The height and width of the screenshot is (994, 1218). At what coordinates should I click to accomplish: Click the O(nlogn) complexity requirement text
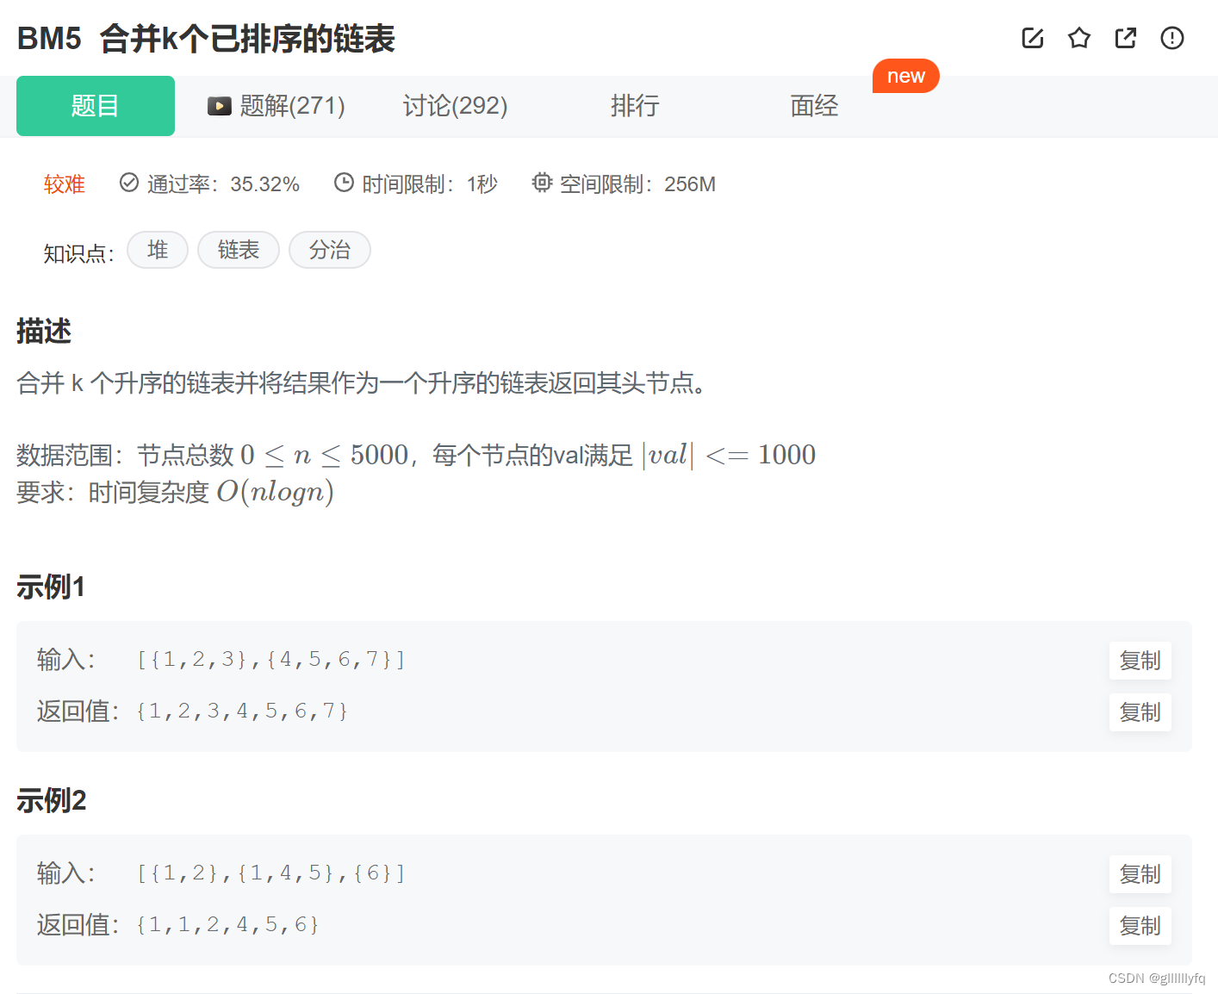click(275, 492)
